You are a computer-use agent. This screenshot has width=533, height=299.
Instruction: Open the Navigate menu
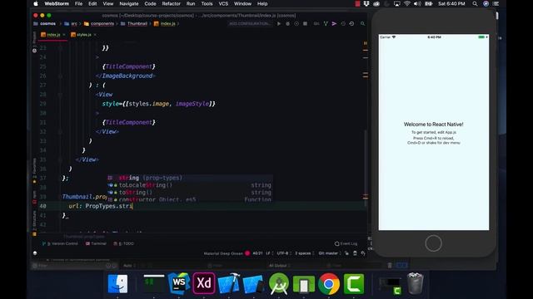tap(129, 3)
